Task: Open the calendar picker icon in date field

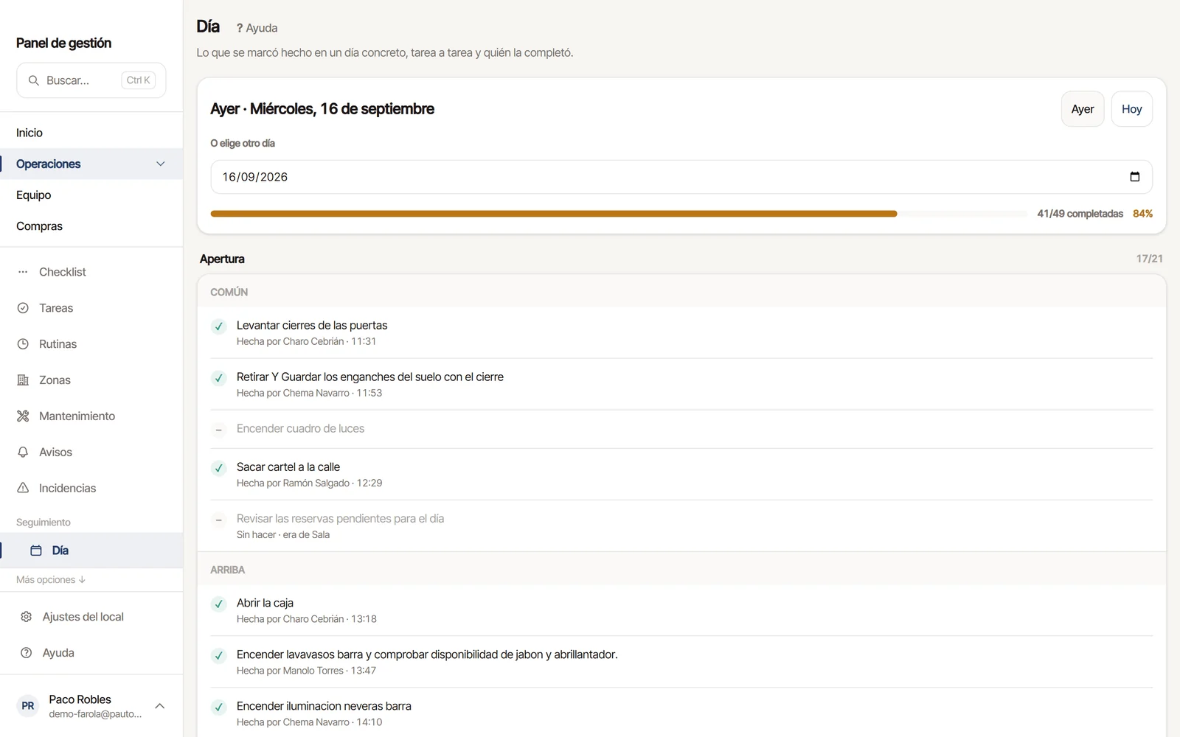Action: click(1135, 177)
